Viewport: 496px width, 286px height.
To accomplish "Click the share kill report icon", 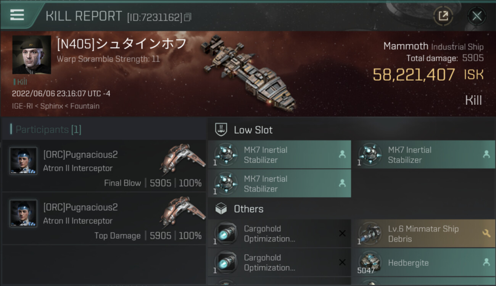I will point(443,16).
